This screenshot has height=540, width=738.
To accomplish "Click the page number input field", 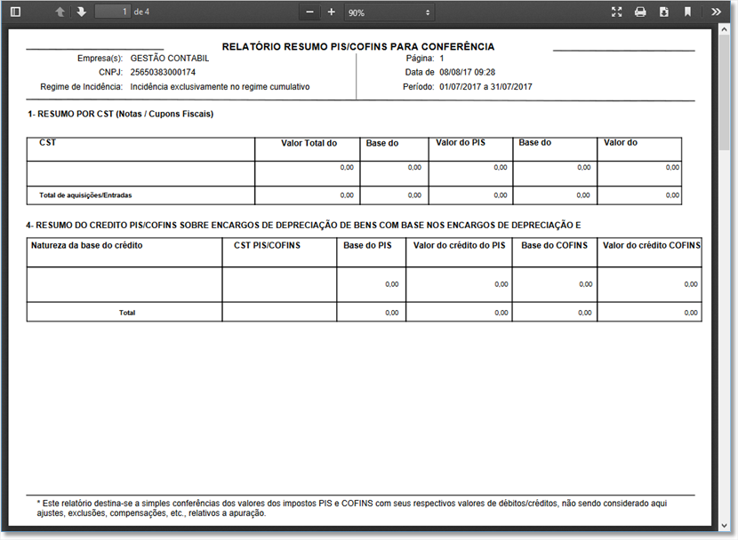I will [x=113, y=12].
